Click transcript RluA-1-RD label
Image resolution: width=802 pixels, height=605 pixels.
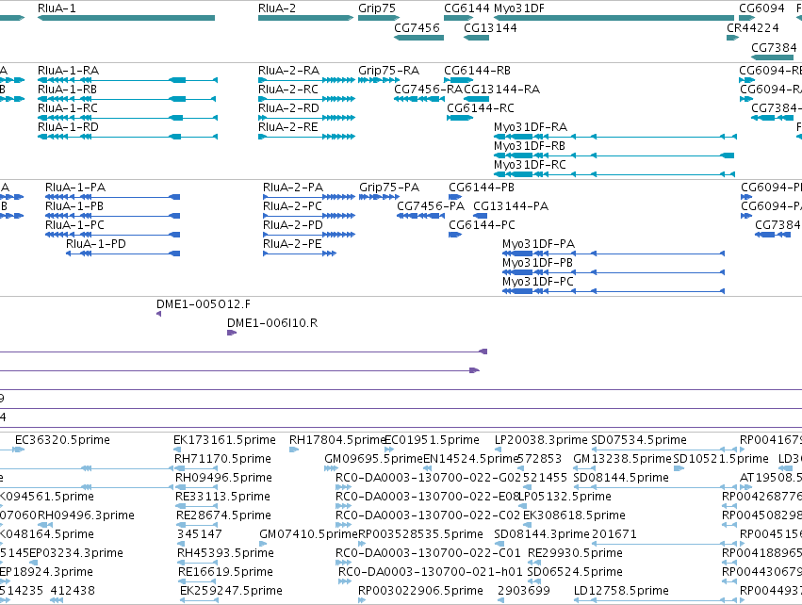click(68, 127)
